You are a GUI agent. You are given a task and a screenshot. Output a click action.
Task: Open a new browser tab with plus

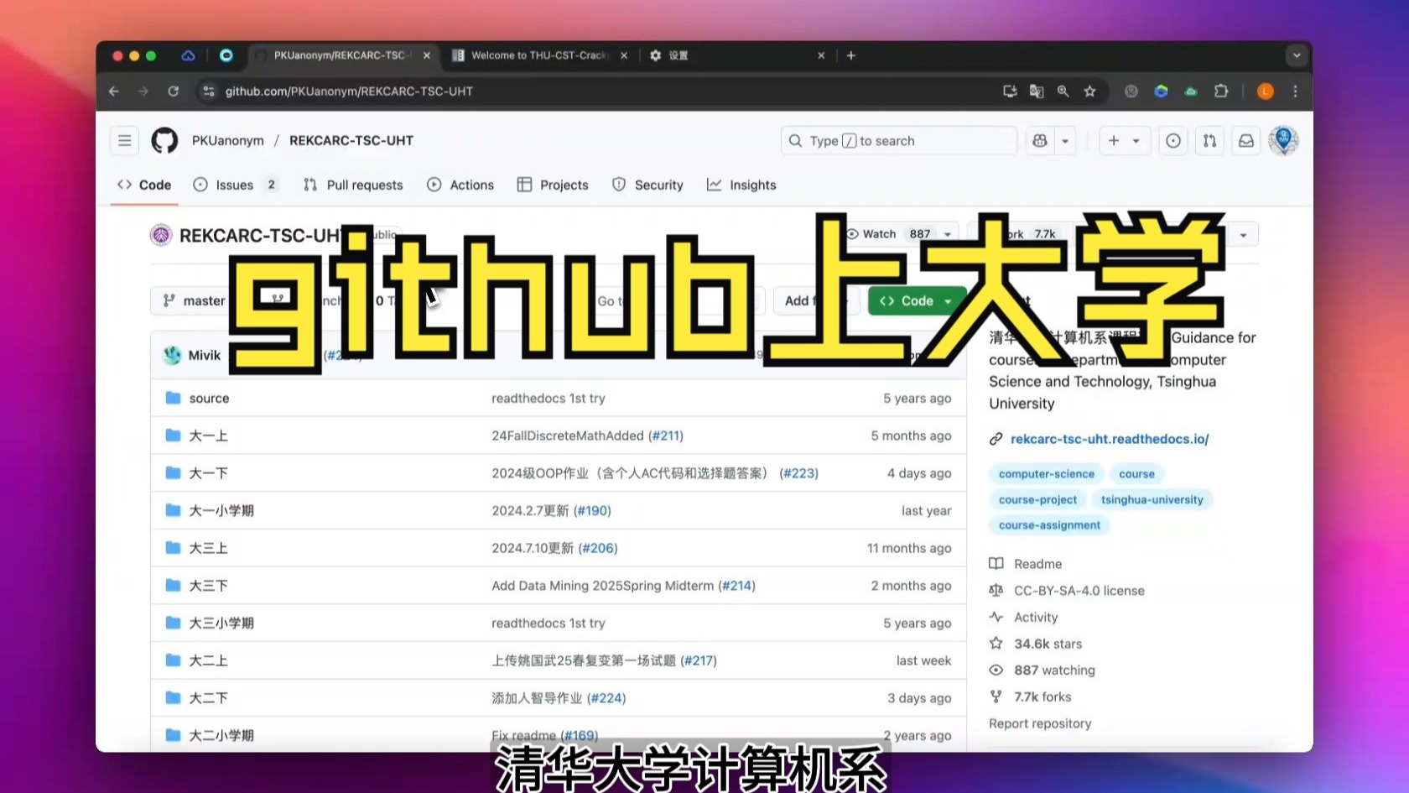(850, 55)
